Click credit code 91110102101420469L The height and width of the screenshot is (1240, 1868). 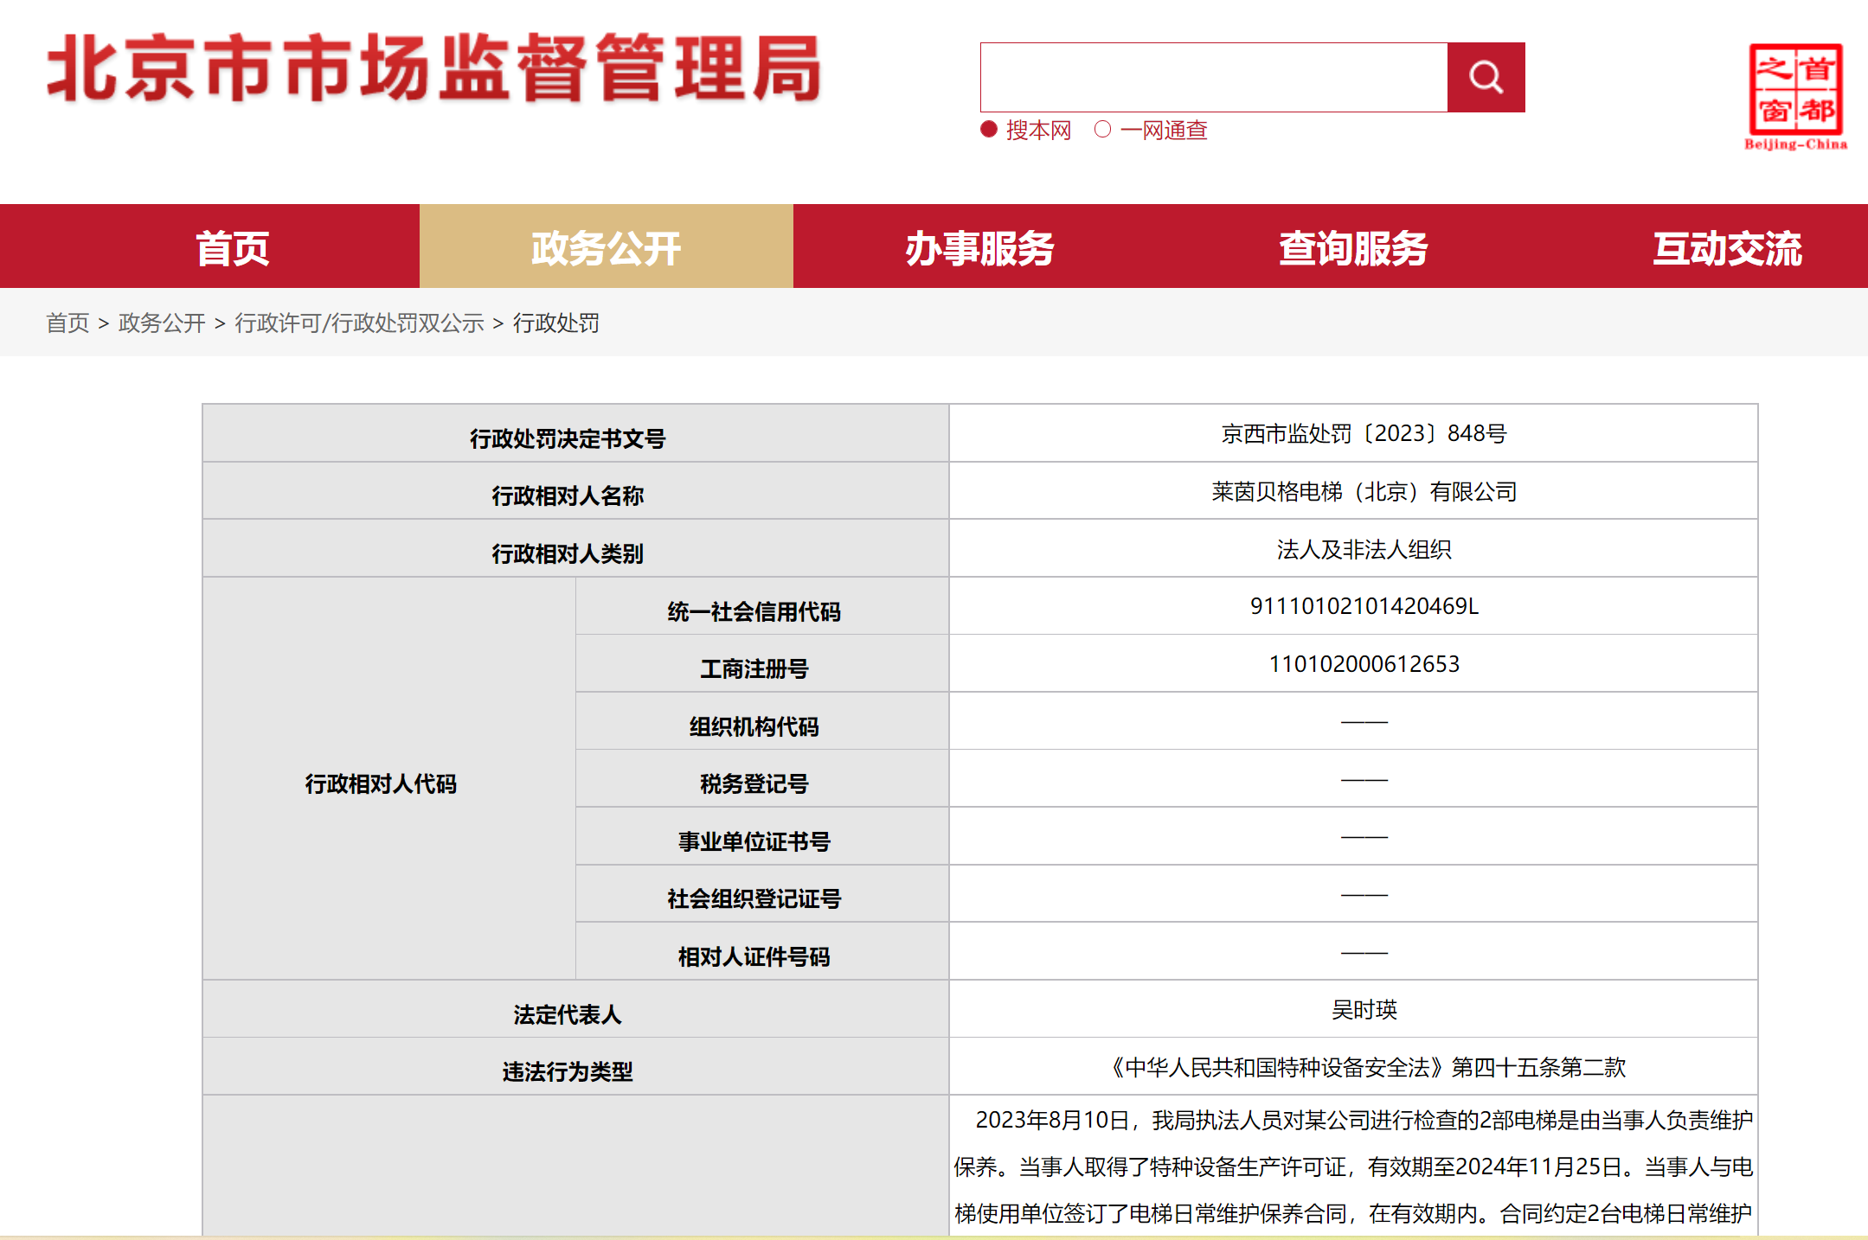tap(1364, 606)
